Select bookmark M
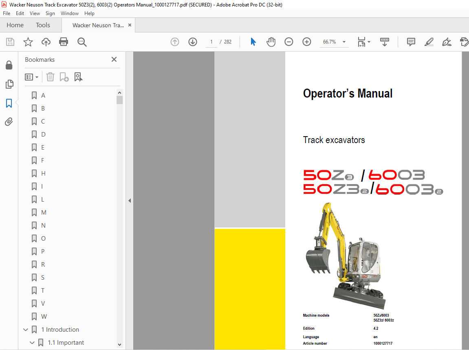This screenshot has width=469, height=350. pyautogui.click(x=44, y=213)
